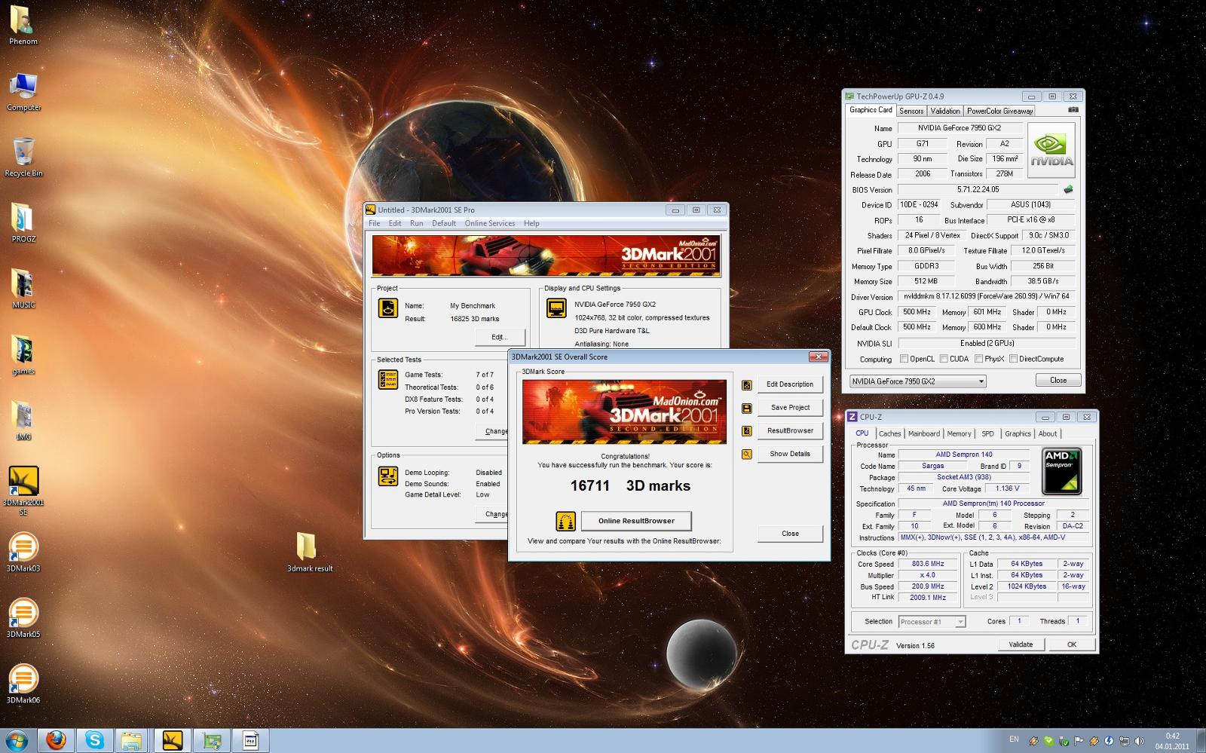This screenshot has width=1206, height=753.
Task: Open the 3dmark result folder
Action: coord(309,552)
